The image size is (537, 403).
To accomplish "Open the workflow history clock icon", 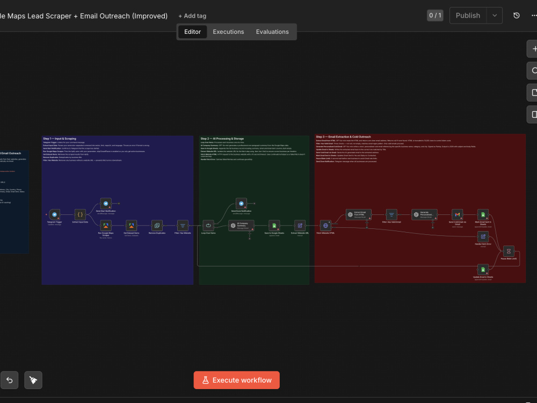I will 517,16.
